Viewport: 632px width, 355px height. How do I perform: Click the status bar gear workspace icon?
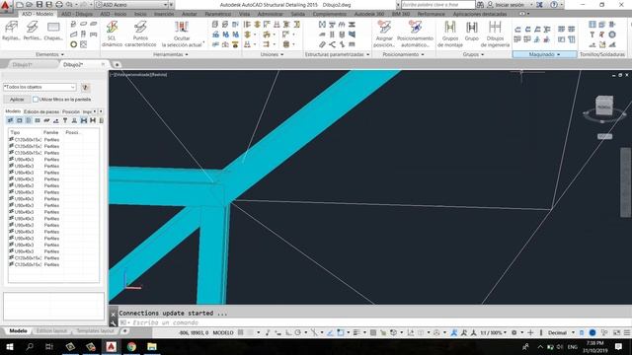[x=513, y=333]
